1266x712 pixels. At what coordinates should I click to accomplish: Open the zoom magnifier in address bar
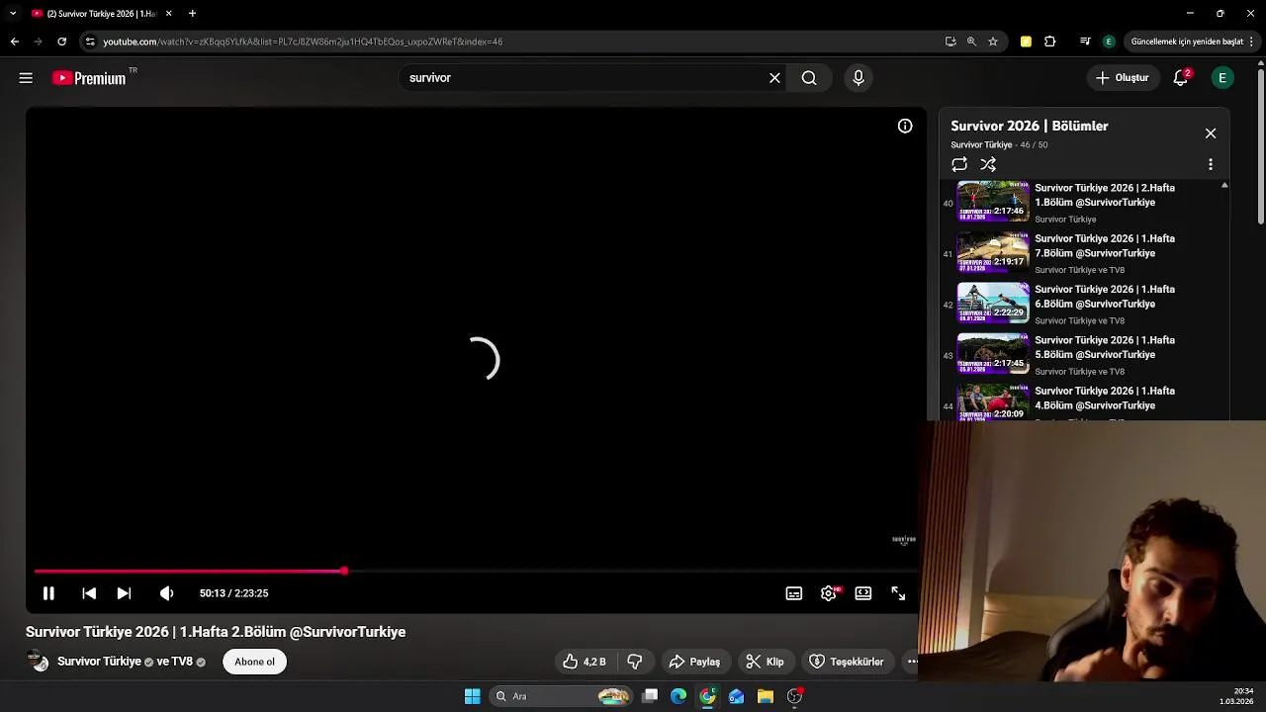[971, 42]
